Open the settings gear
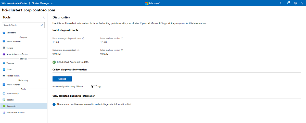Image resolution: width=306 pixels, height=123 pixels. (295, 3)
